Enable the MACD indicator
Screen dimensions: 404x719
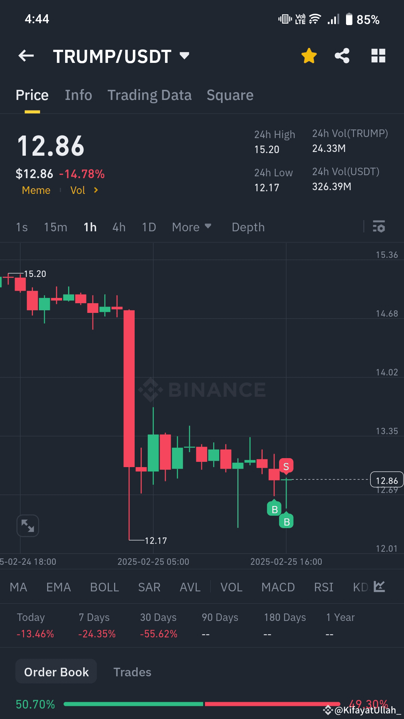point(278,587)
